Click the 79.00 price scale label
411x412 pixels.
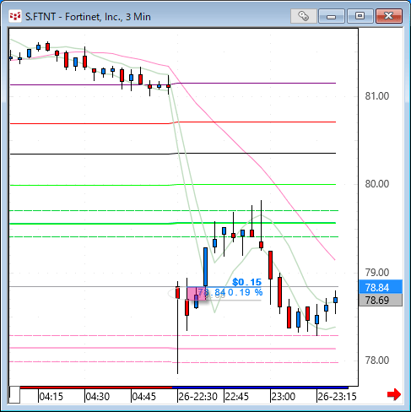pyautogui.click(x=377, y=273)
